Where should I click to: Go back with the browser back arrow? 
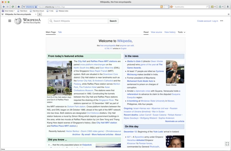tap(4, 7)
